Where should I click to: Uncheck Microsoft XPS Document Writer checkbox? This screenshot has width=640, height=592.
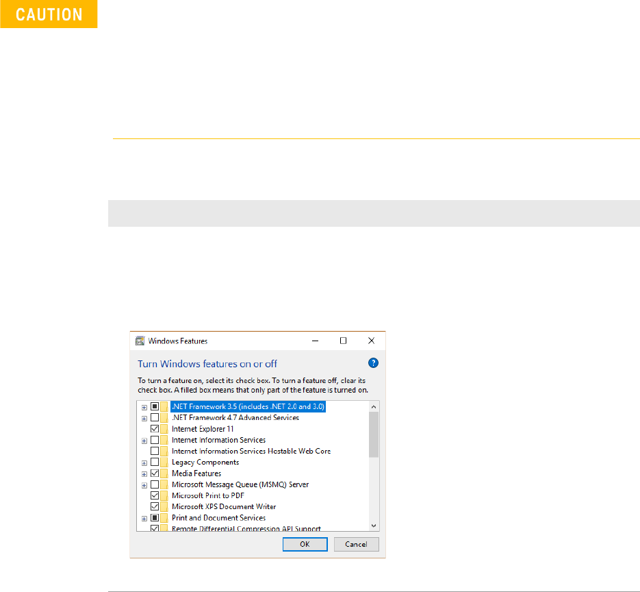point(155,506)
